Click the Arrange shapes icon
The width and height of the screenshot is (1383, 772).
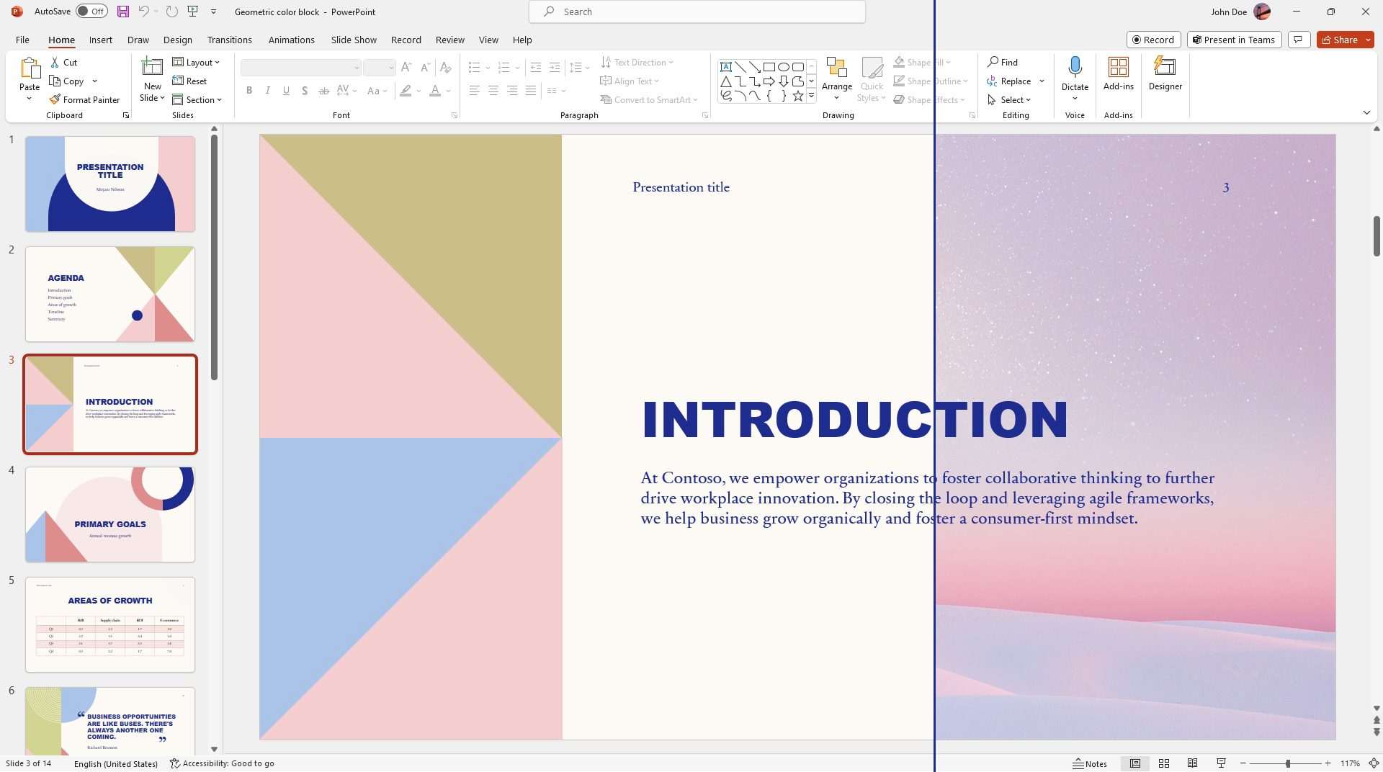pyautogui.click(x=836, y=68)
